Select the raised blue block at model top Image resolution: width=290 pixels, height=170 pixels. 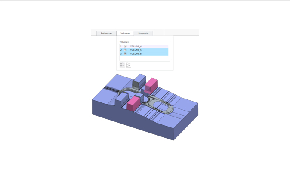(x=140, y=81)
